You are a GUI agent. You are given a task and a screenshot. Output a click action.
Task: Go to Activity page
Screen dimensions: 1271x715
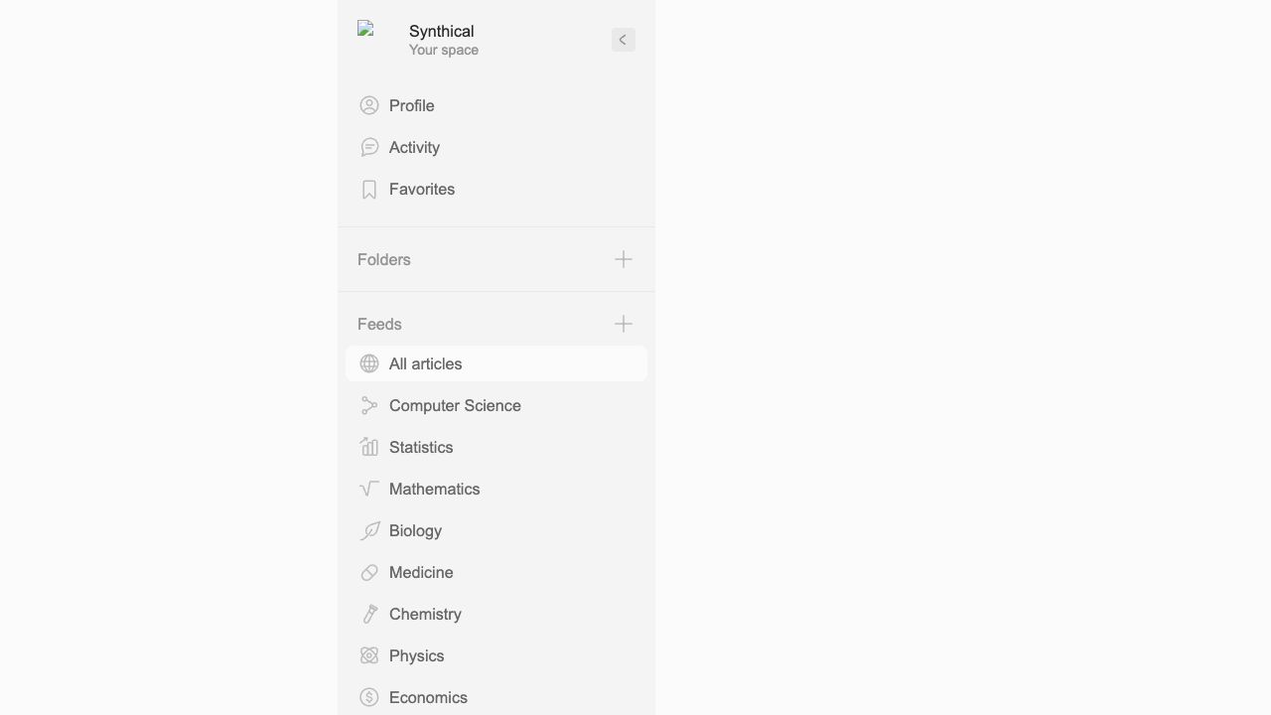(x=414, y=147)
